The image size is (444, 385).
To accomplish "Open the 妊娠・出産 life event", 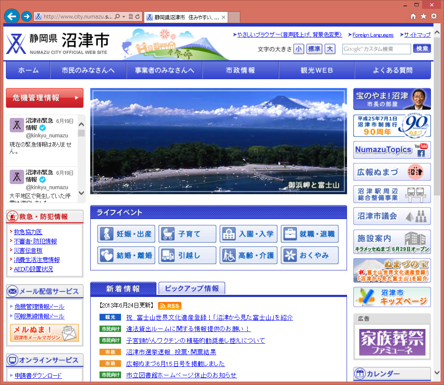I will (x=126, y=234).
